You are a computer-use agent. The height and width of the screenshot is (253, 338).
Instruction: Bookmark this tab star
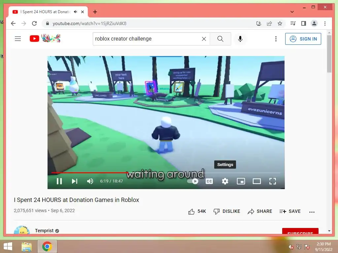click(280, 23)
